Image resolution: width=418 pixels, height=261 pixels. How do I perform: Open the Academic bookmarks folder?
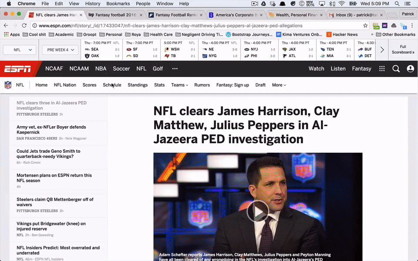coord(61,34)
